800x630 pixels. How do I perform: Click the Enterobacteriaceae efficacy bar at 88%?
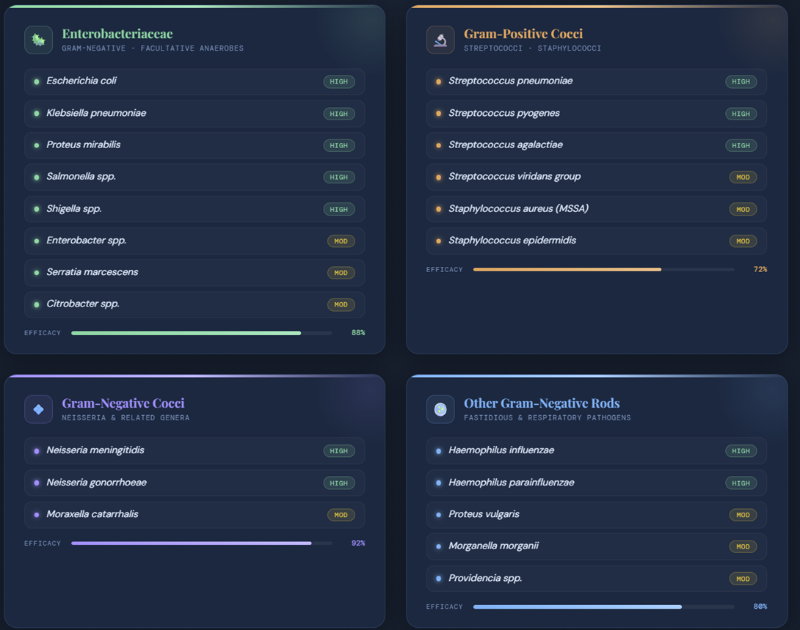tap(201, 333)
